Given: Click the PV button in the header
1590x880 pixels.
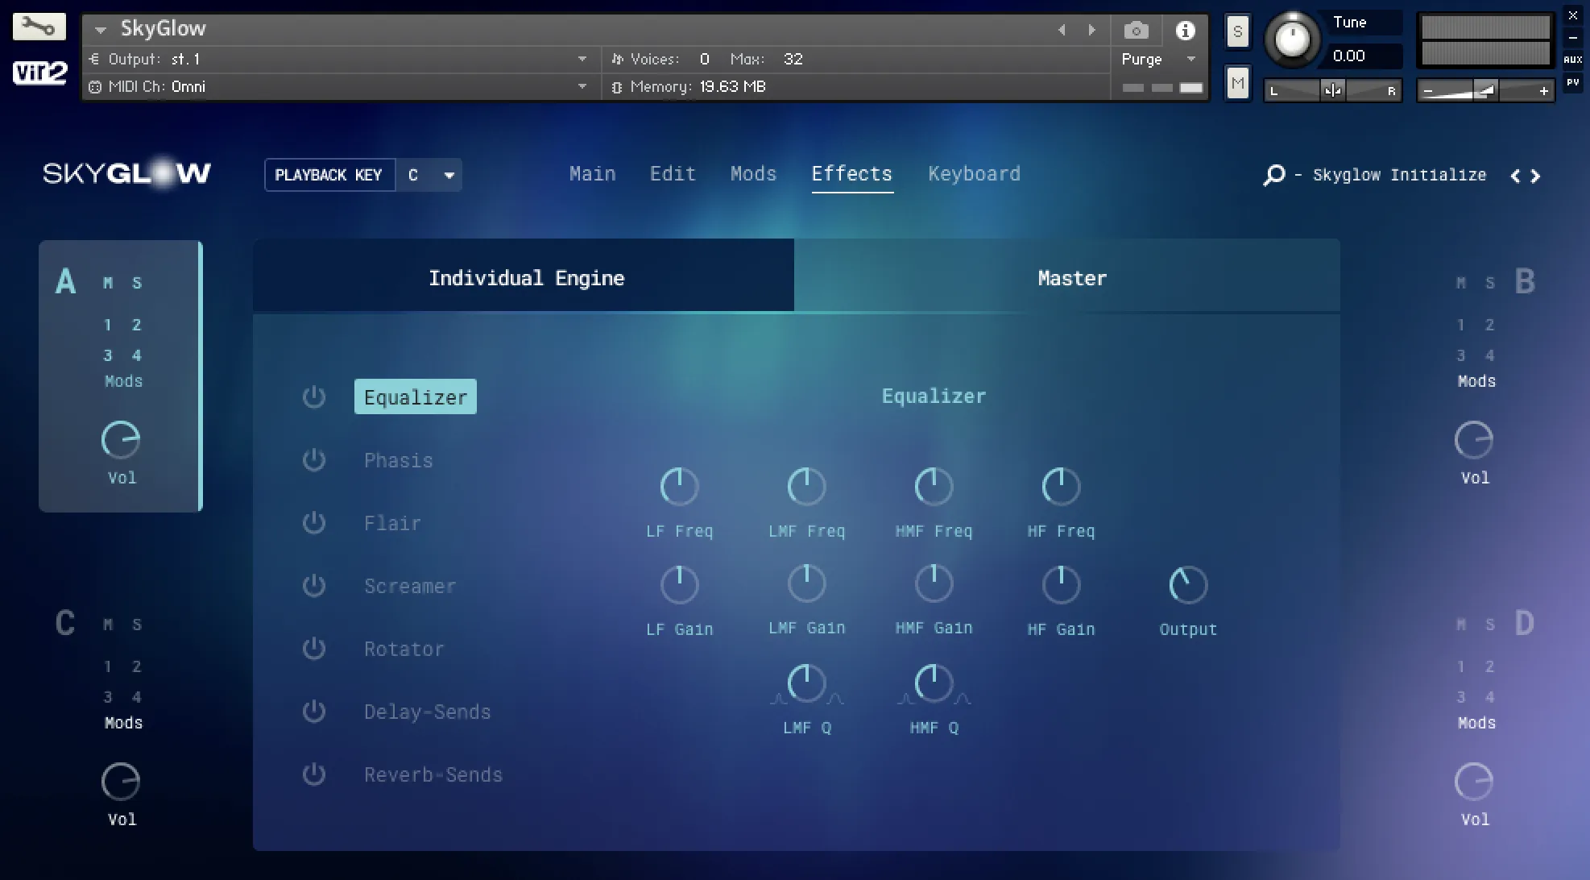Looking at the screenshot, I should 1572,83.
